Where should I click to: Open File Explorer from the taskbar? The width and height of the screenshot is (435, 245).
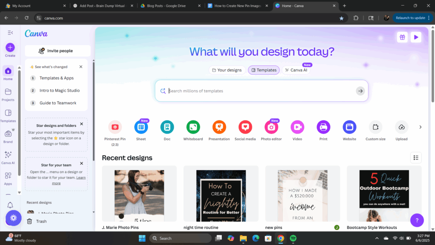click(243, 238)
